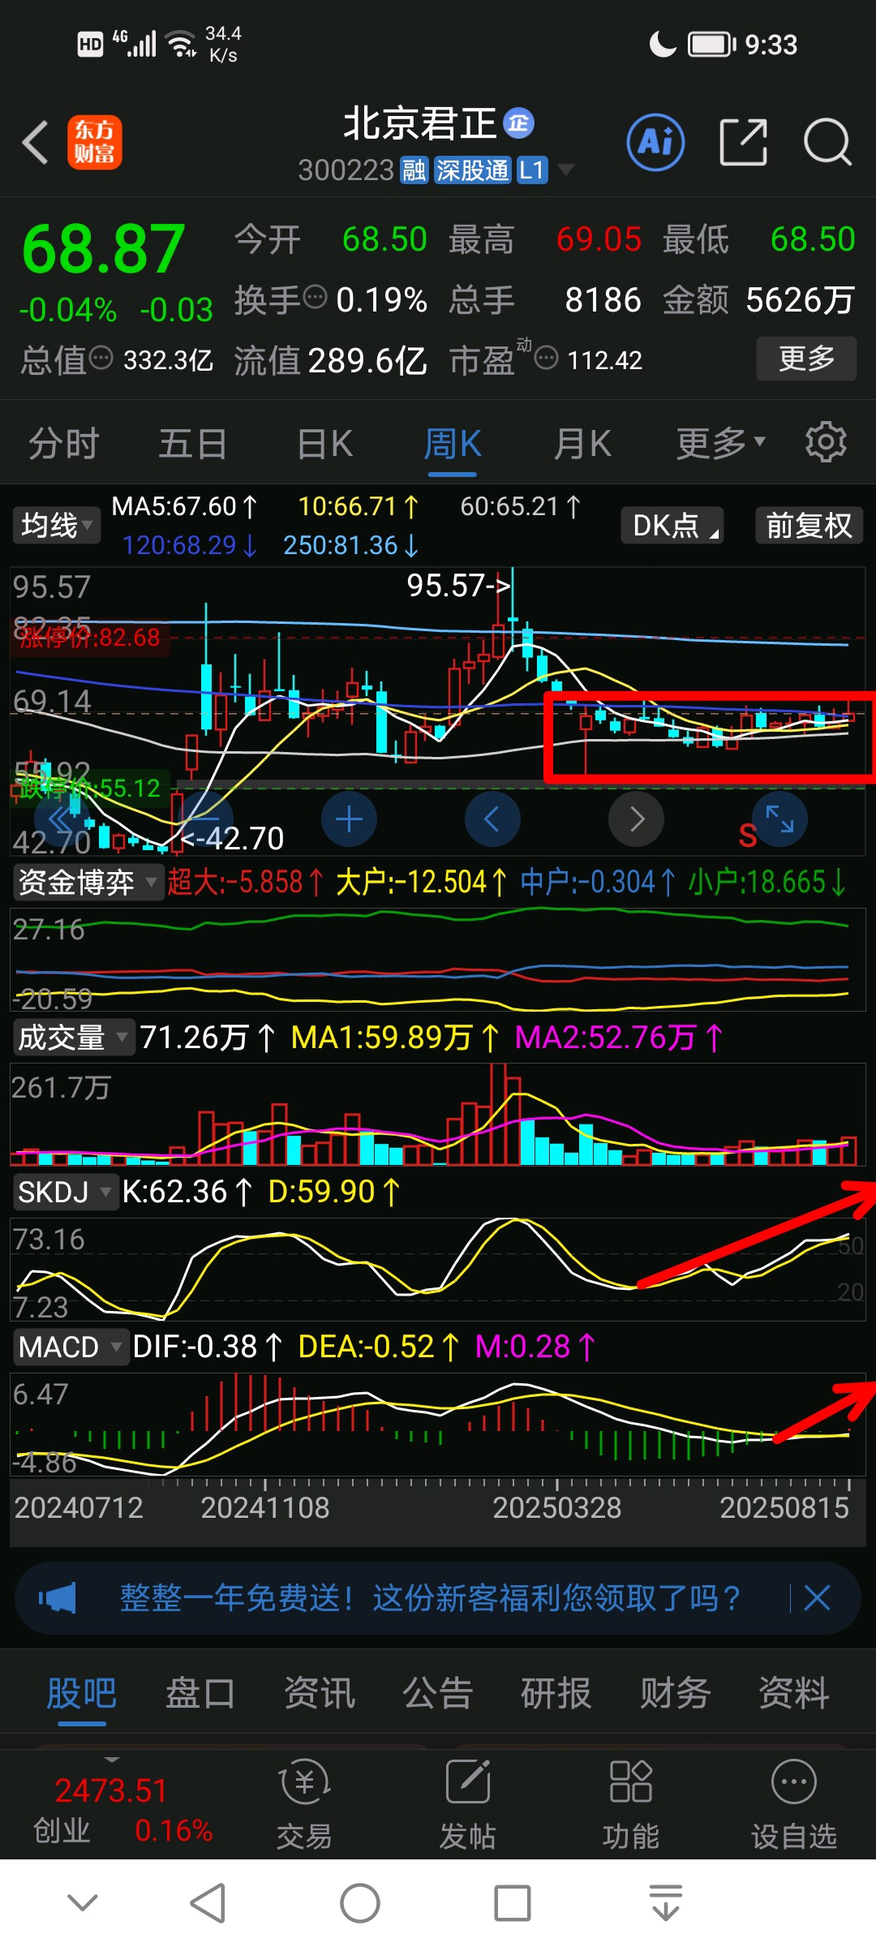Open MACD indicator dropdown
This screenshot has width=876, height=1947.
(71, 1347)
